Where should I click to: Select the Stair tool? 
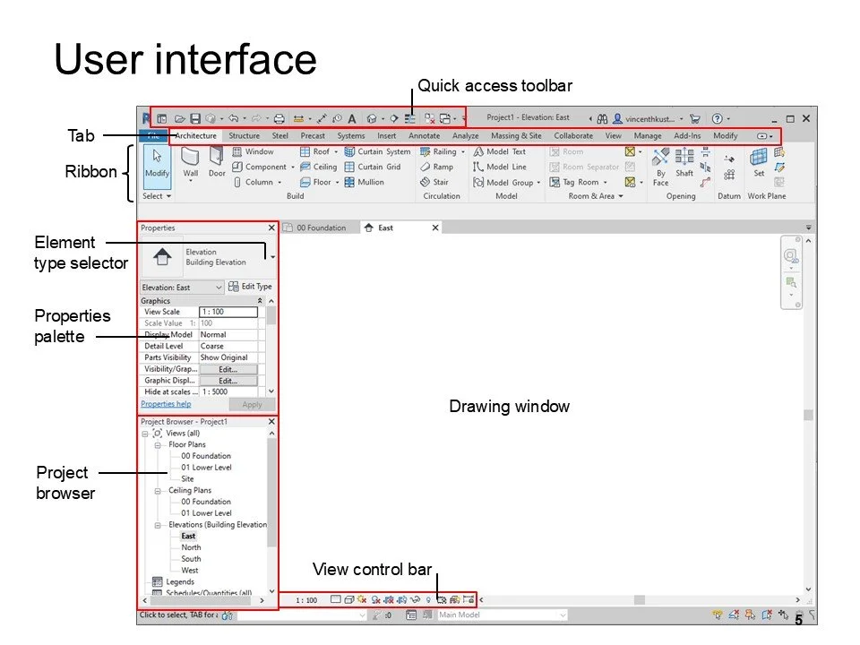tap(434, 182)
